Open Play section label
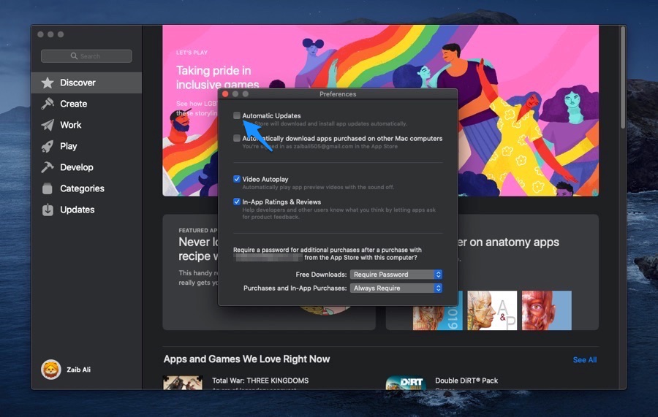Screen dimensions: 658x417 pyautogui.click(x=69, y=146)
